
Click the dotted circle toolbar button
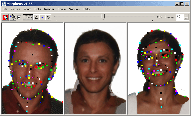(48, 17)
